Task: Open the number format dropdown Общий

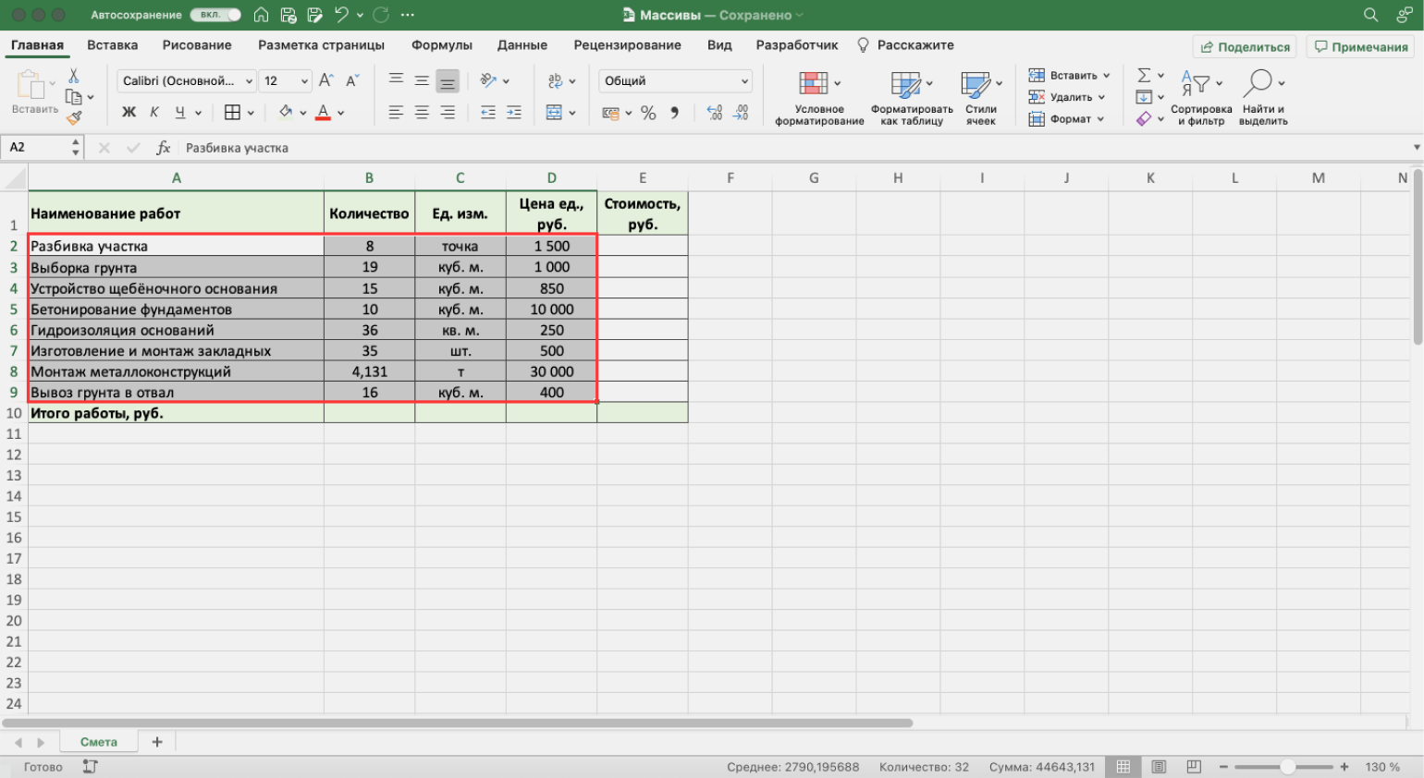Action: (743, 81)
